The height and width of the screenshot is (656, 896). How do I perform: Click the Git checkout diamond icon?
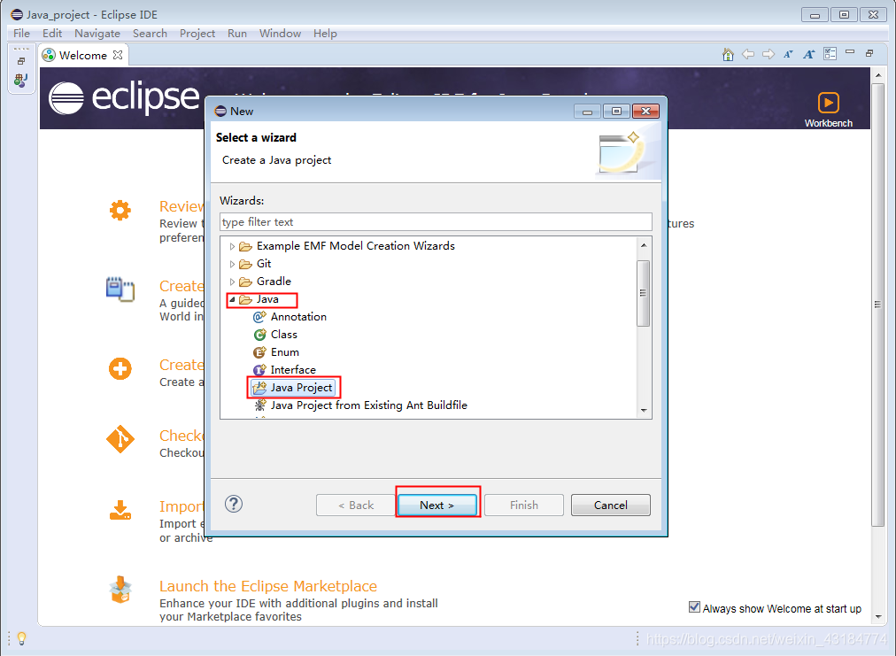(120, 439)
